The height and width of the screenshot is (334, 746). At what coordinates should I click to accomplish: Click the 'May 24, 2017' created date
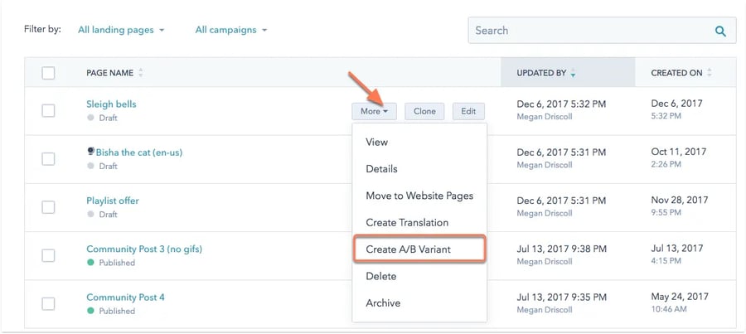point(680,297)
